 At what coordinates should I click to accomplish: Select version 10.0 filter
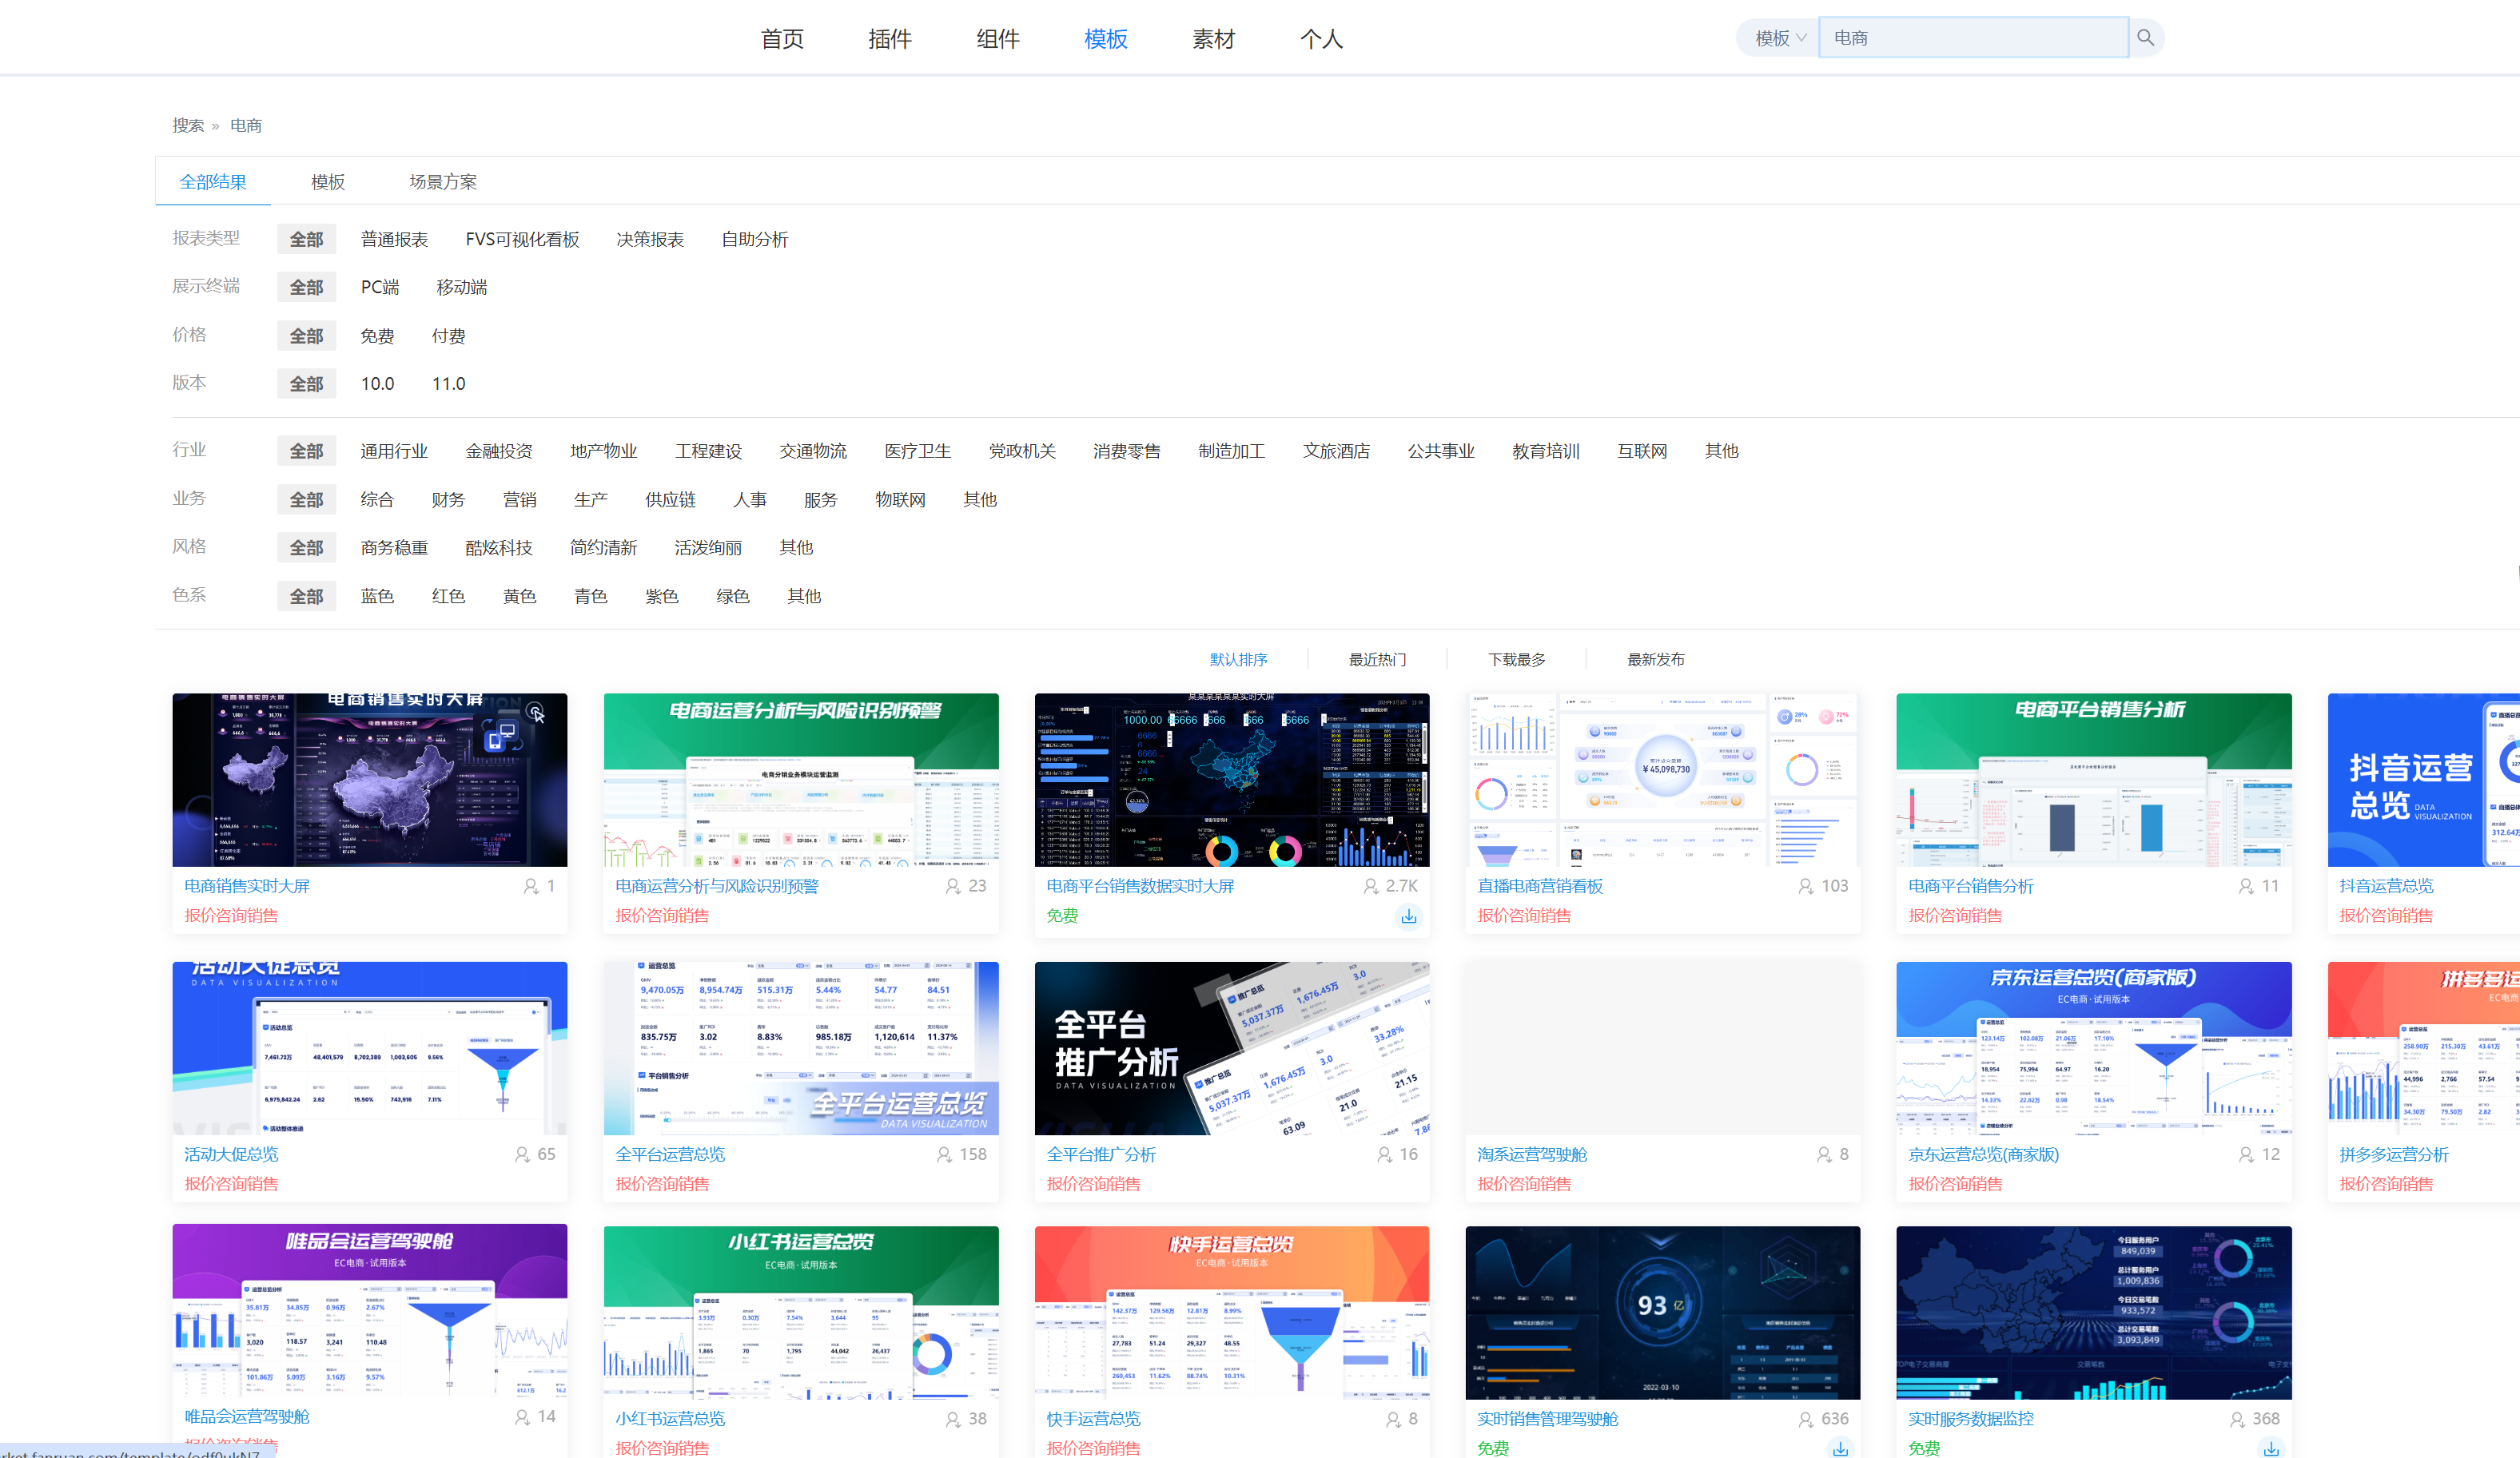tap(378, 385)
